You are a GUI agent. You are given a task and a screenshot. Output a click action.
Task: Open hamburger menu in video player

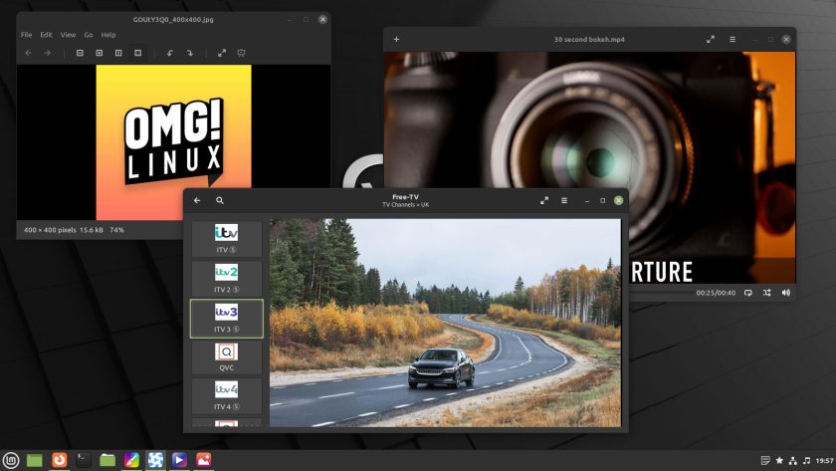pos(732,40)
